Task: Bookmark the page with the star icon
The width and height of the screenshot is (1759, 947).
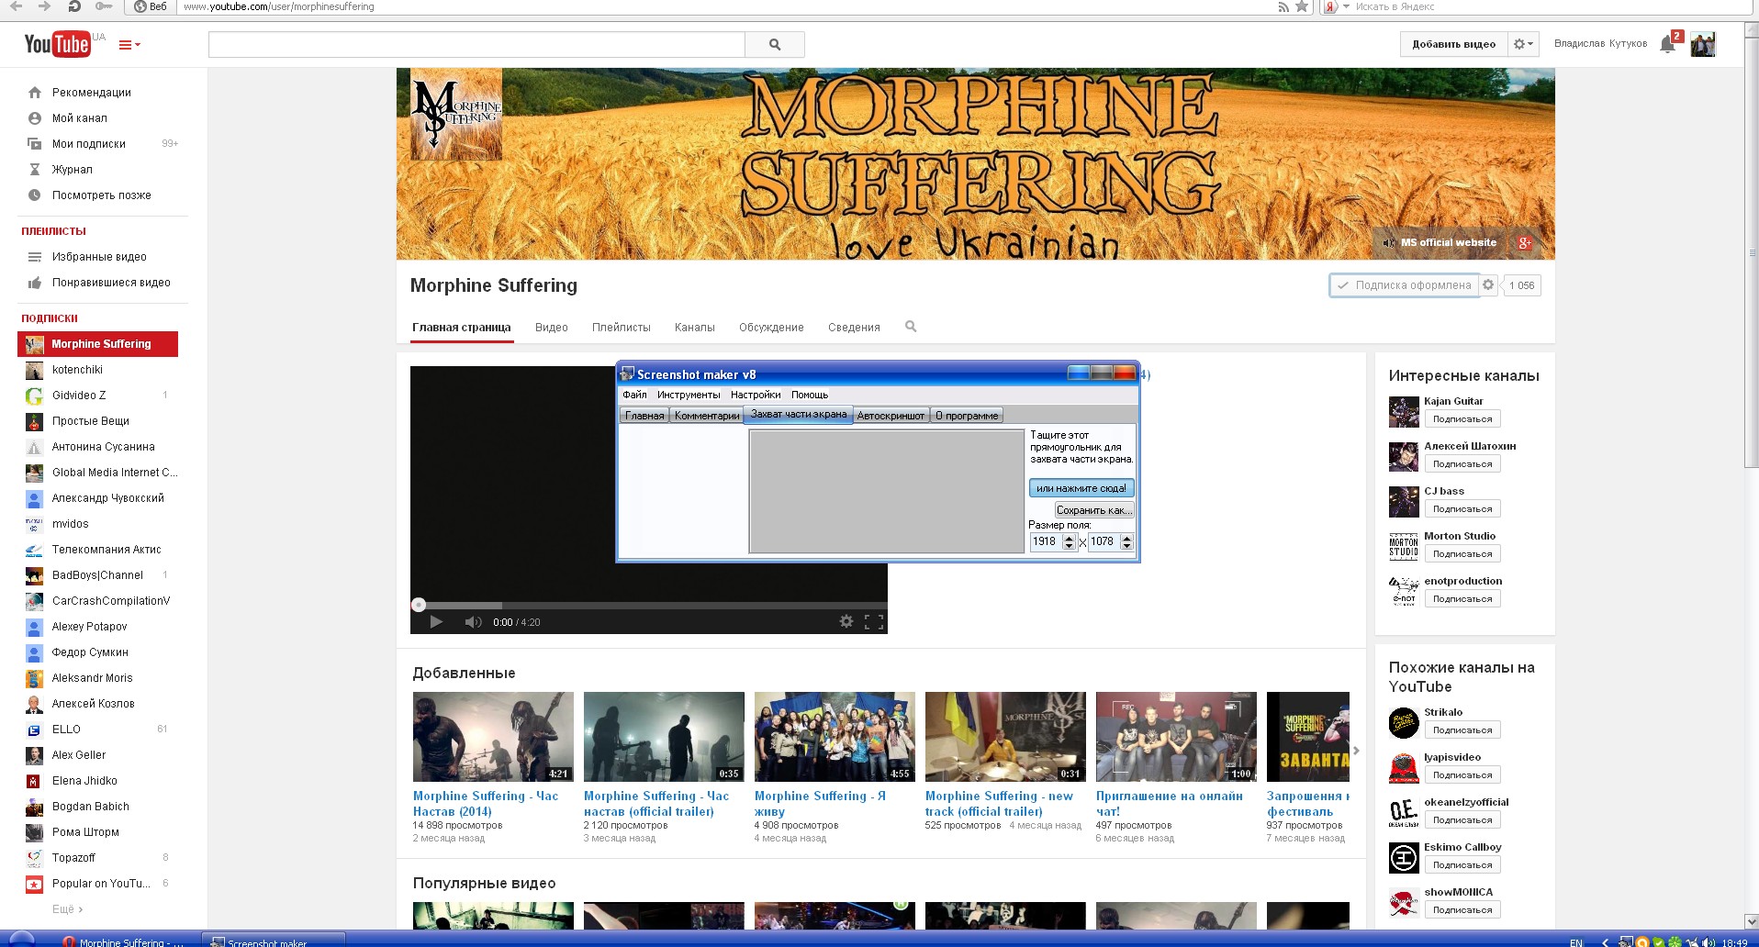Action: (x=1302, y=6)
